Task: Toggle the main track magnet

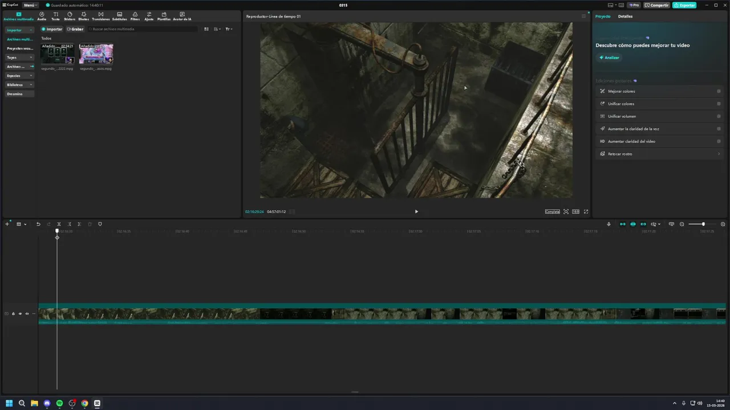Action: click(x=622, y=224)
